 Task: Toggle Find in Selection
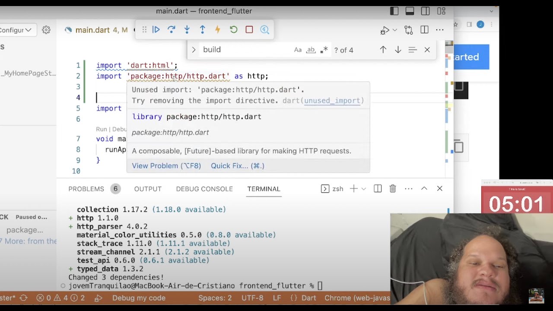[x=413, y=50]
